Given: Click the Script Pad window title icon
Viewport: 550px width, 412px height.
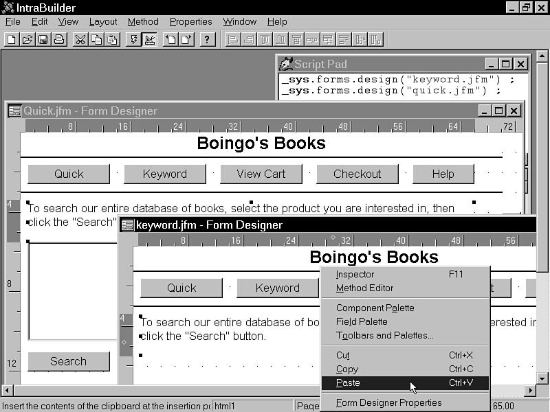Looking at the screenshot, I should [286, 64].
